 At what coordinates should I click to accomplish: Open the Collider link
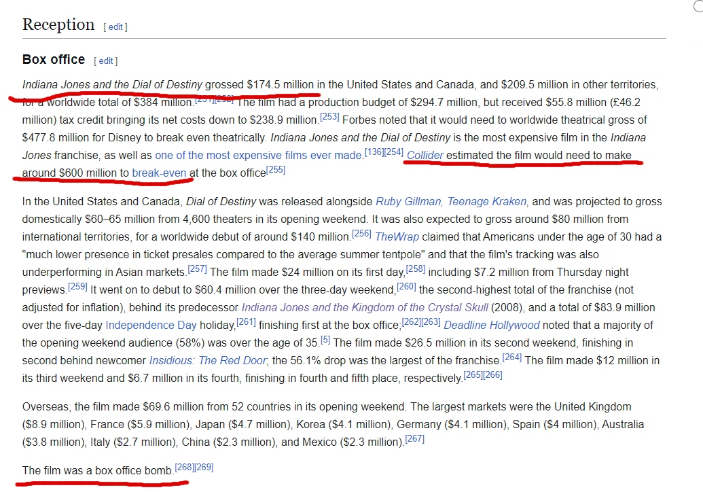(425, 155)
